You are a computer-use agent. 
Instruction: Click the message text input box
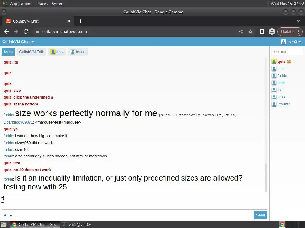(x=135, y=202)
